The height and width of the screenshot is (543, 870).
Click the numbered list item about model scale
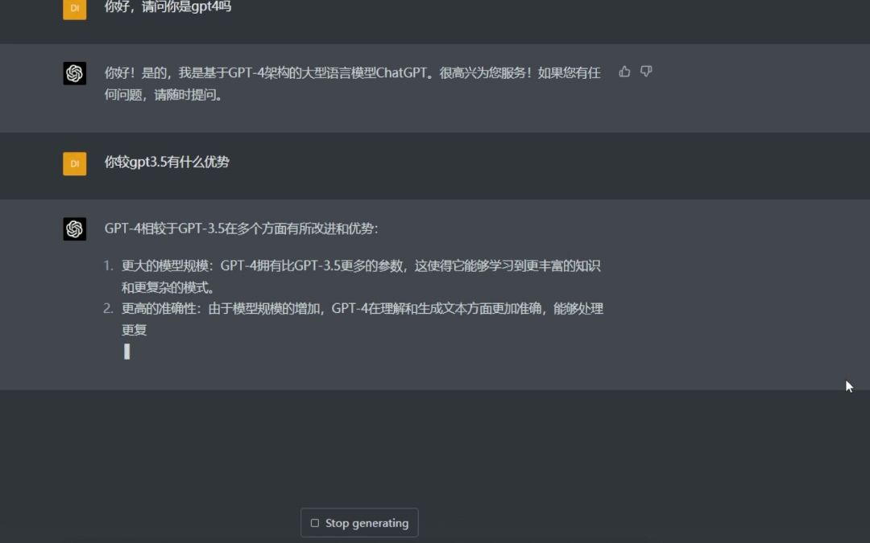coord(354,276)
